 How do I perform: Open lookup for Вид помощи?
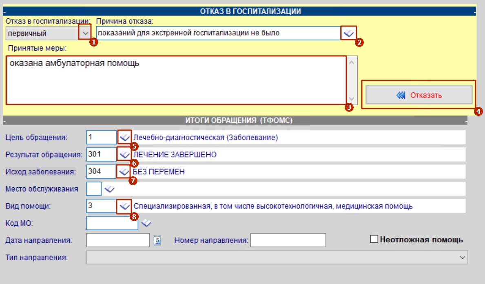pos(125,206)
